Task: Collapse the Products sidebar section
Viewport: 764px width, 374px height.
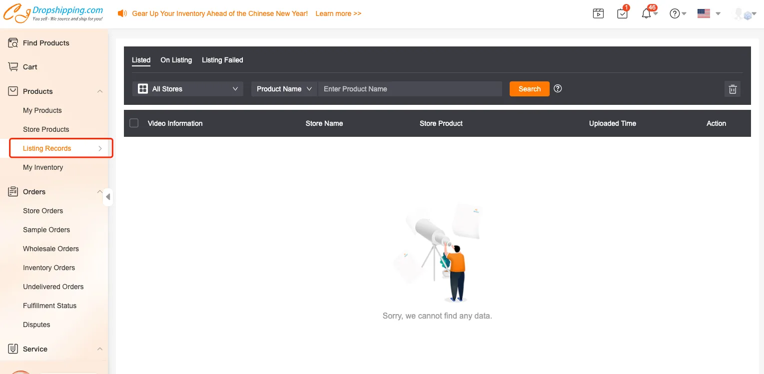Action: pos(100,91)
